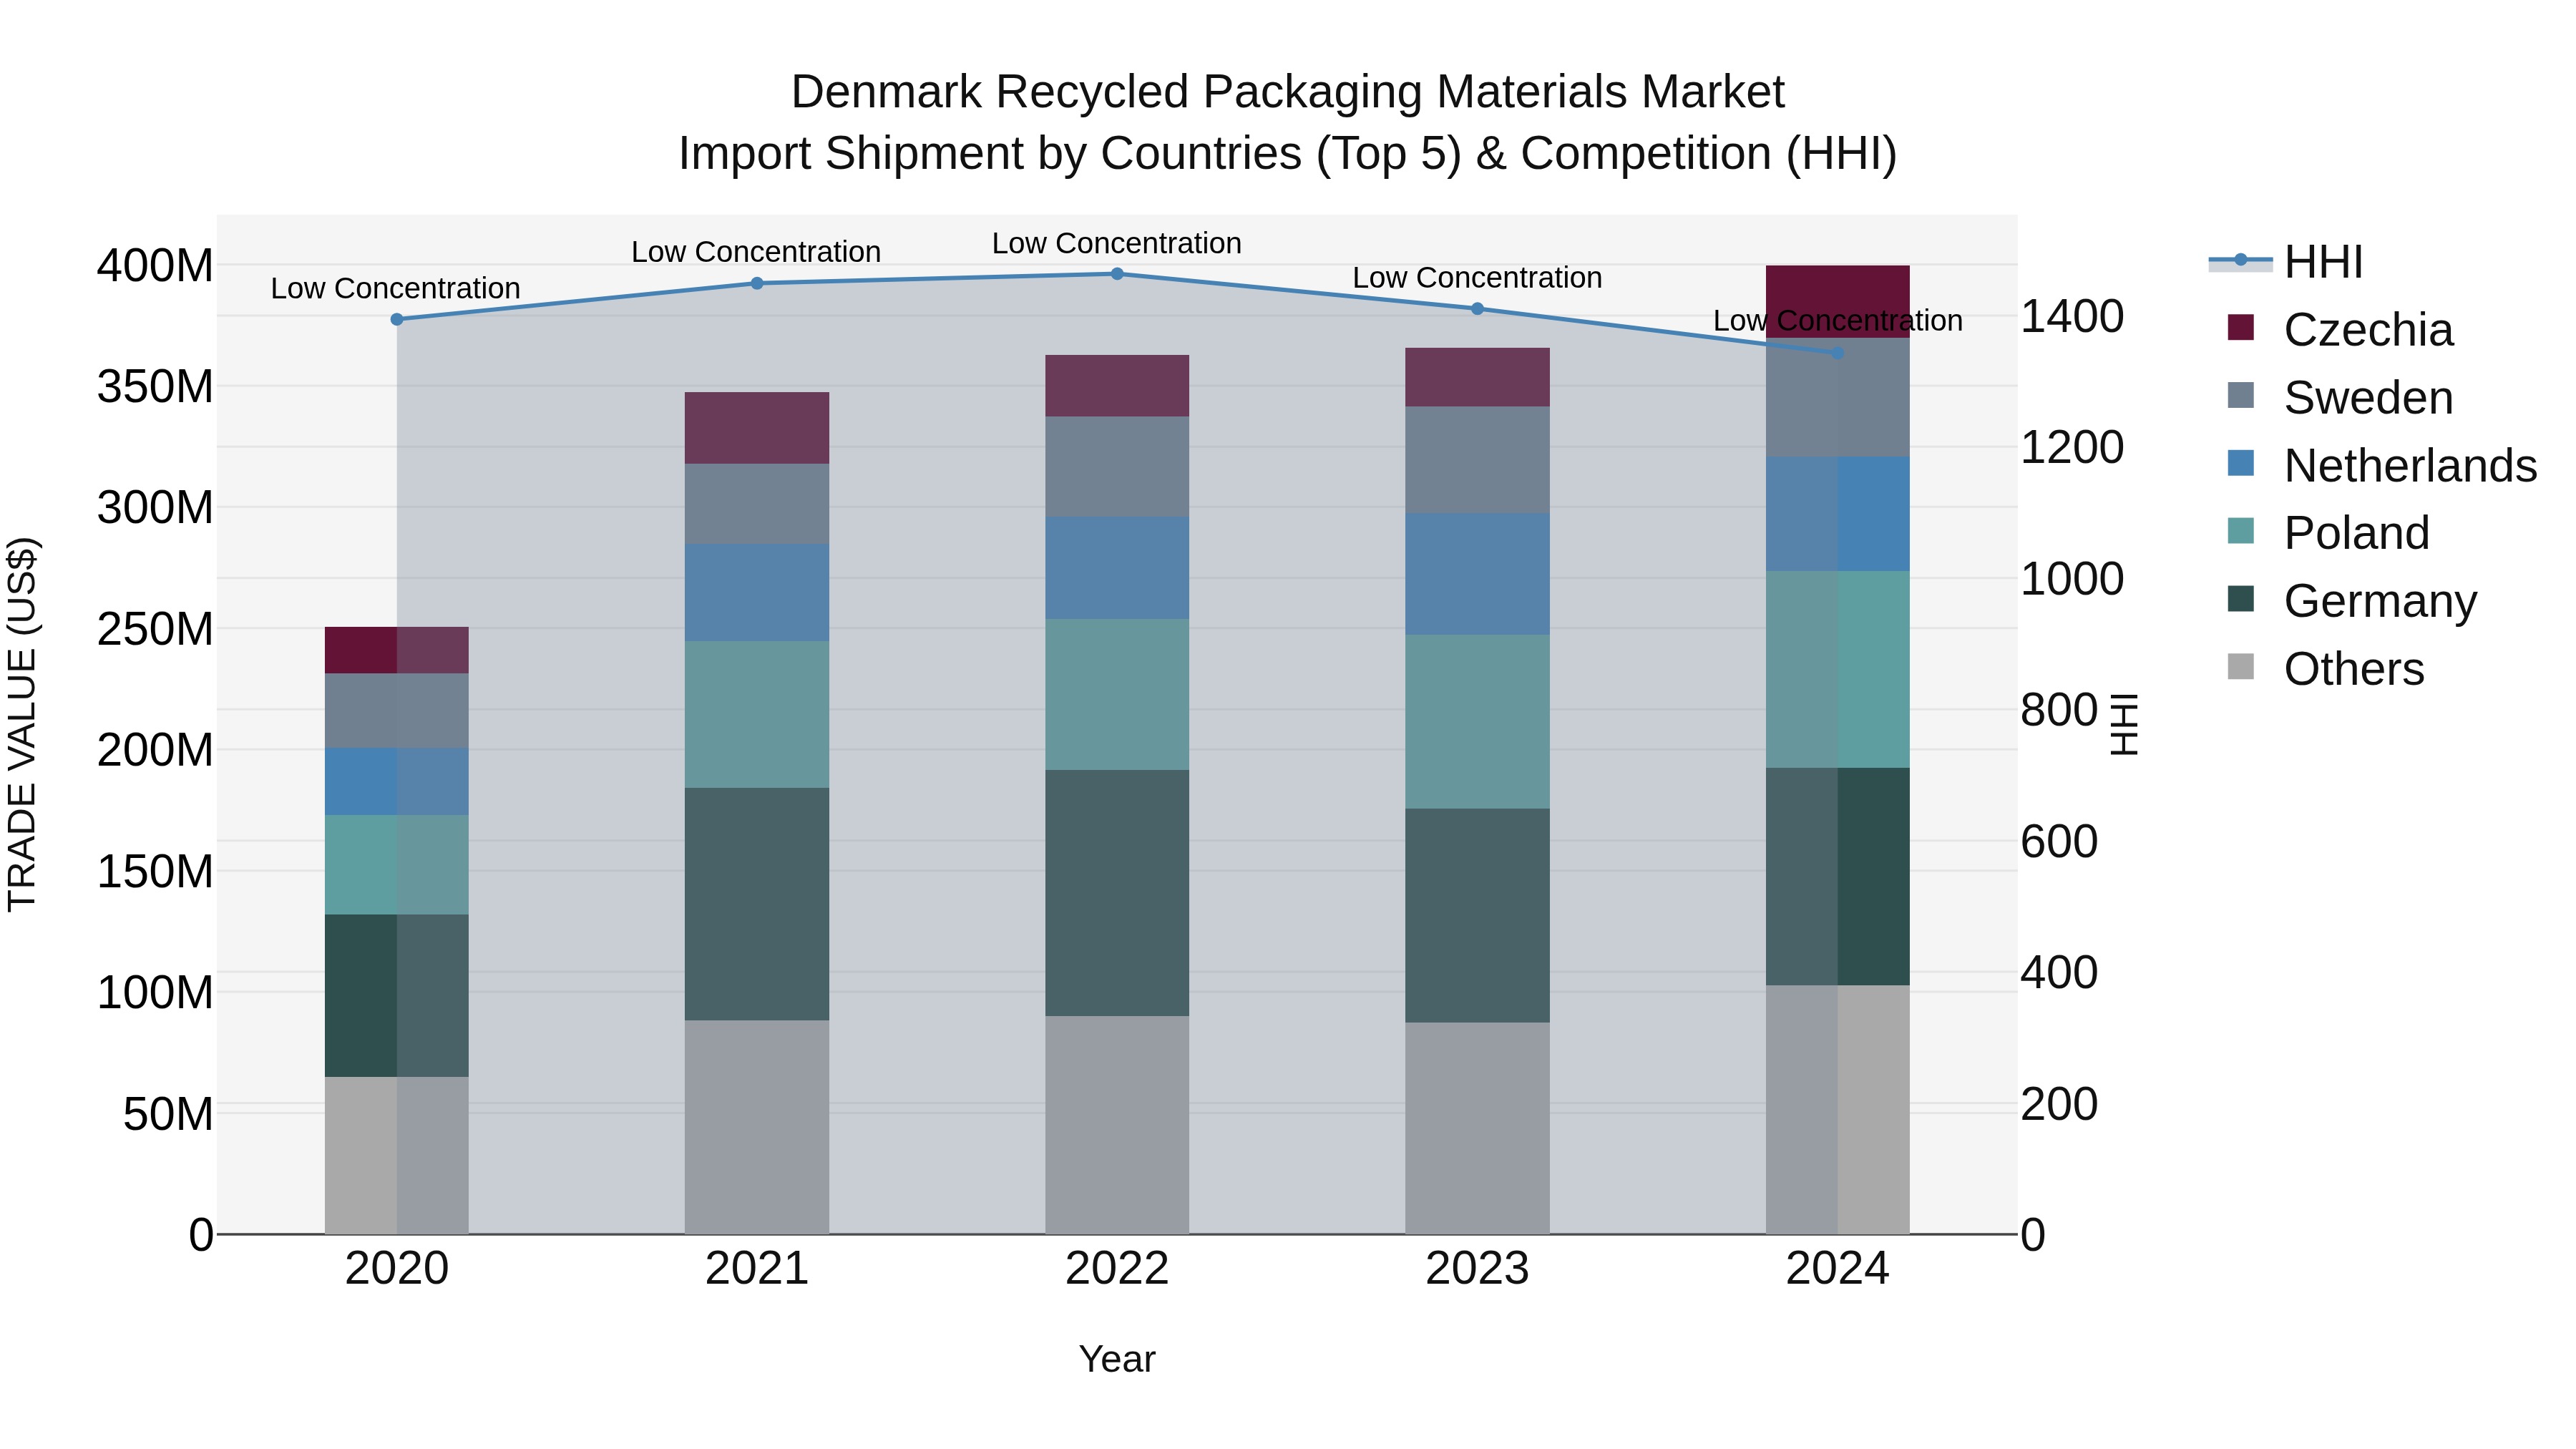The height and width of the screenshot is (1449, 2576).
Task: Click the Netherlands segment of the 2022 bar
Action: [x=1117, y=568]
